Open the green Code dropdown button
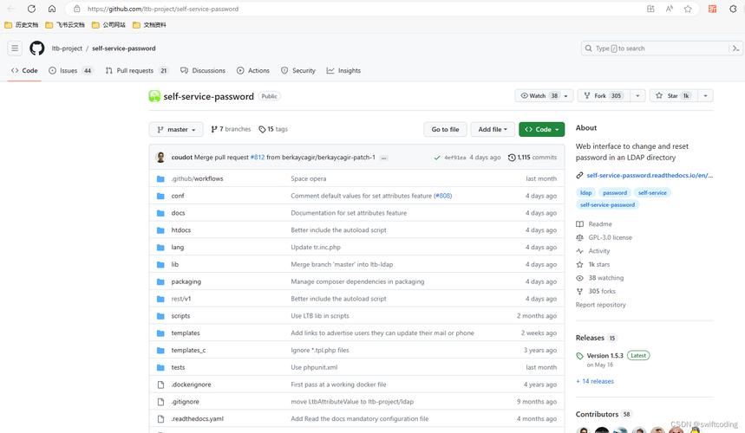 coord(542,130)
